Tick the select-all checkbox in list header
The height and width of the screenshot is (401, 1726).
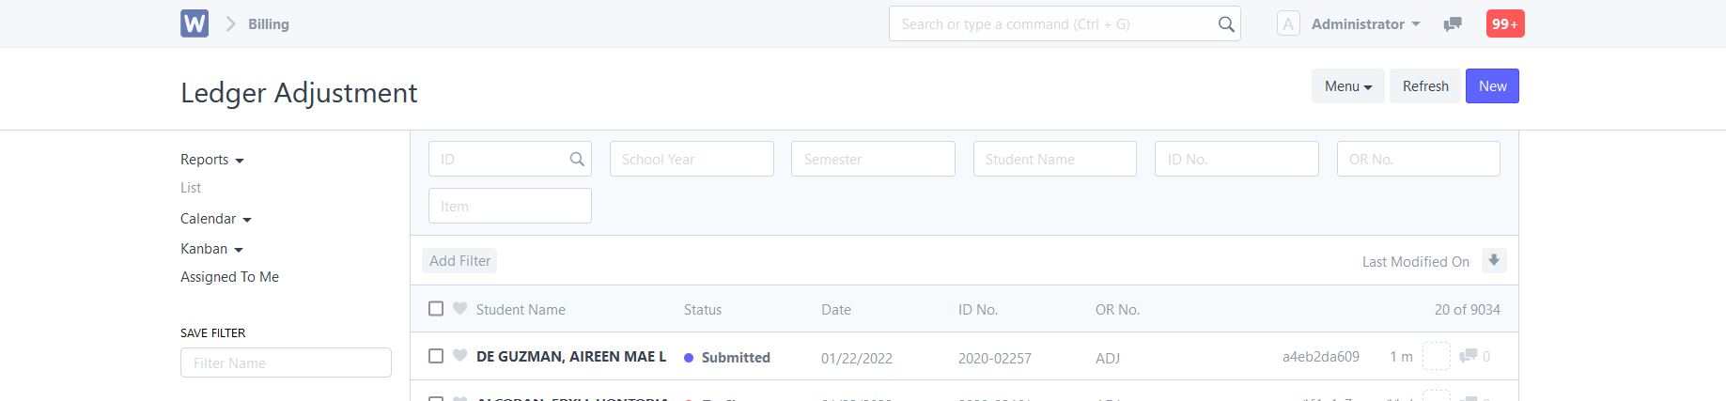[436, 308]
